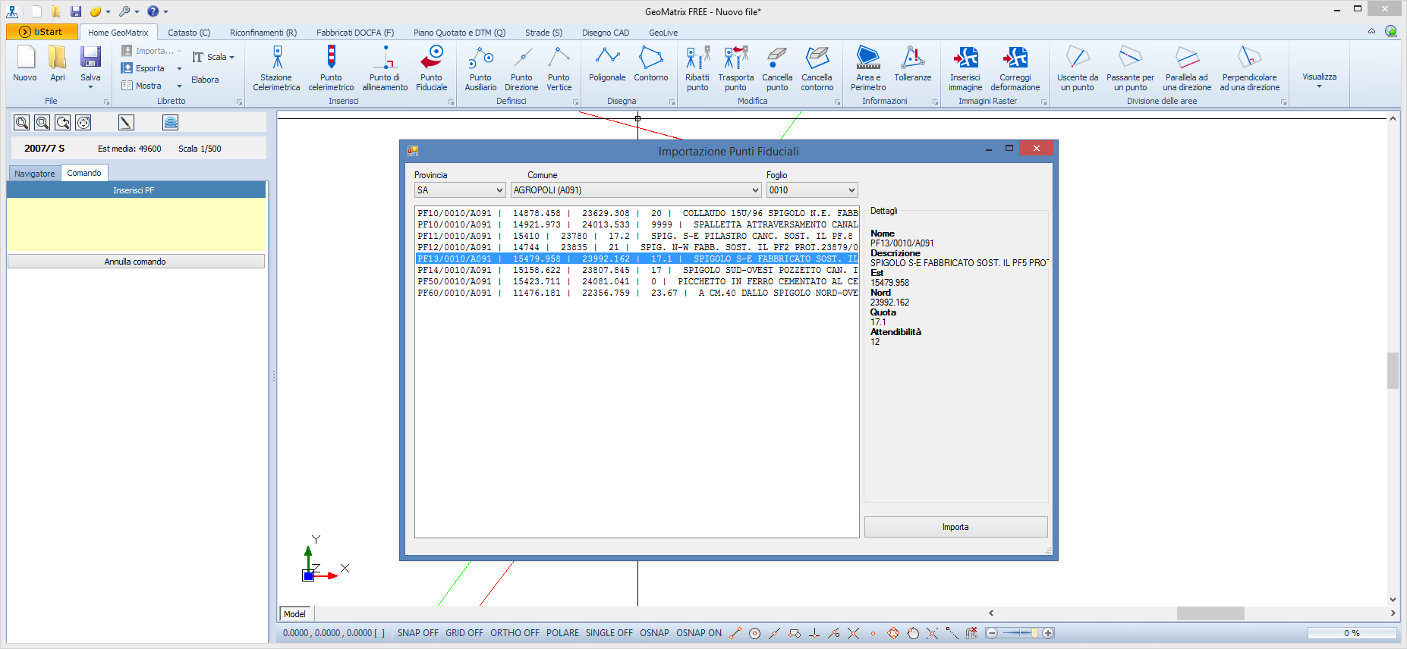This screenshot has width=1407, height=649.
Task: Define a Punto Direzione
Action: [521, 68]
